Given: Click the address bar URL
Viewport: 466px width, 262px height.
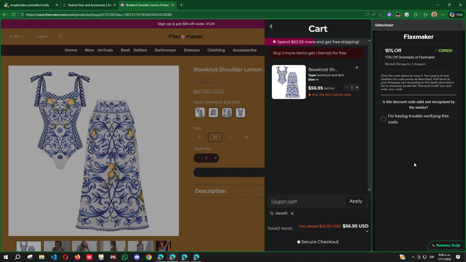Looking at the screenshot, I should [x=99, y=15].
